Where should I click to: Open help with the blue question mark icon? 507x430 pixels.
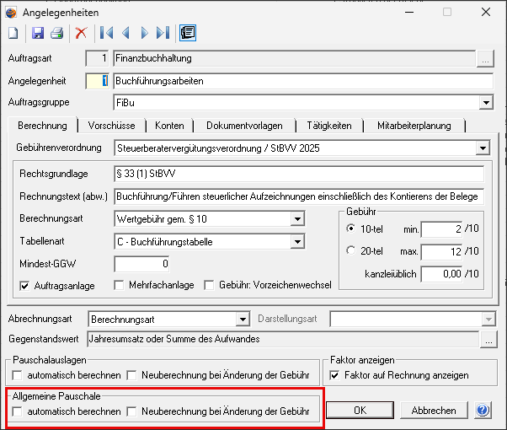(x=483, y=411)
